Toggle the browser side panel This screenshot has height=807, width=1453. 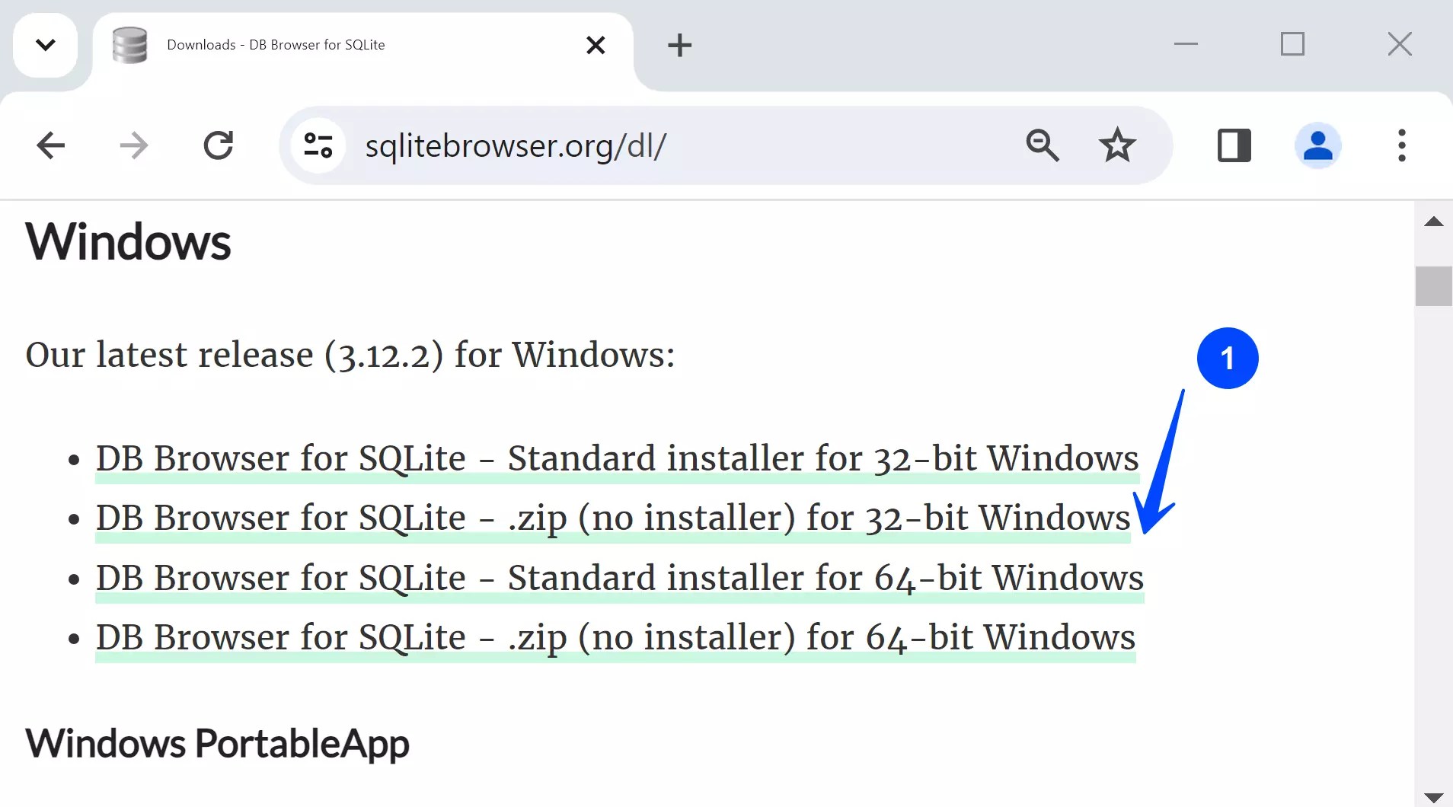(1234, 145)
